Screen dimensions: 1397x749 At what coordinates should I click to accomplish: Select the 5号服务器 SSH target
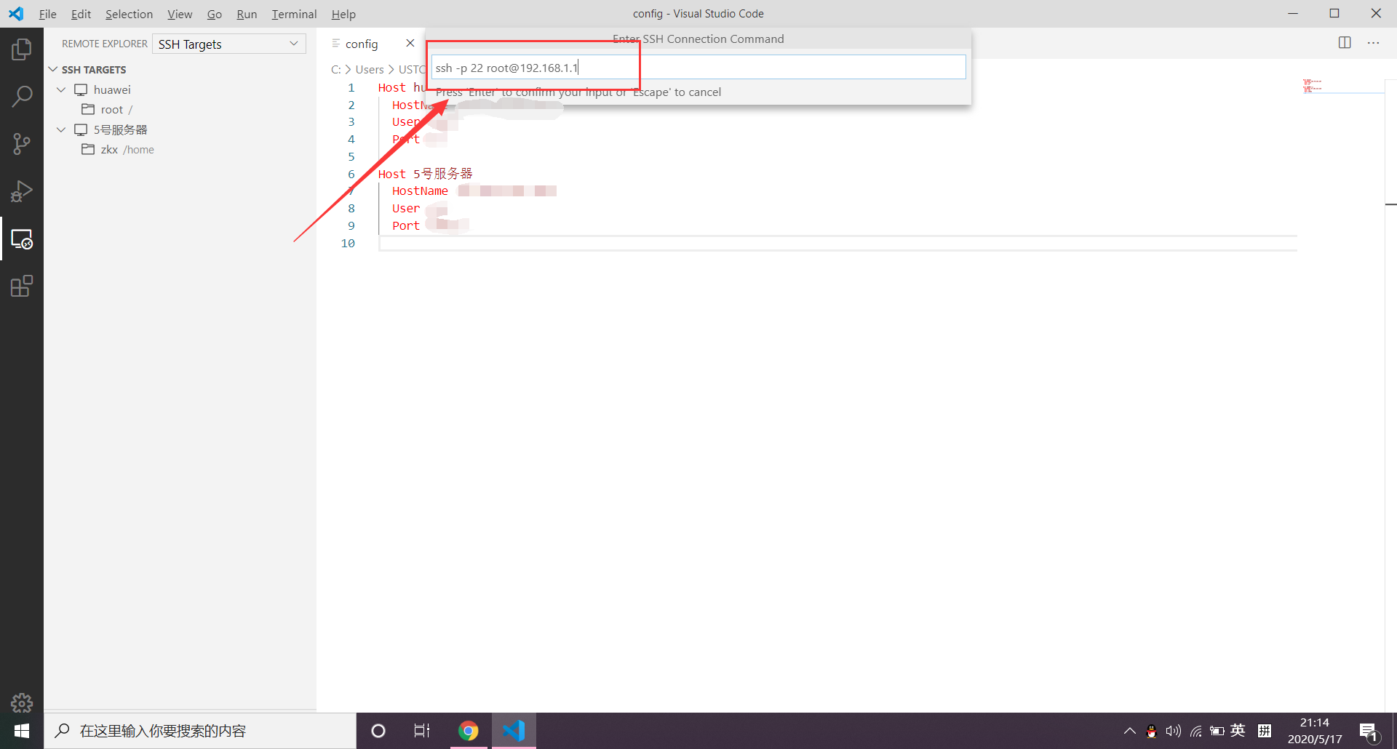[180, 129]
